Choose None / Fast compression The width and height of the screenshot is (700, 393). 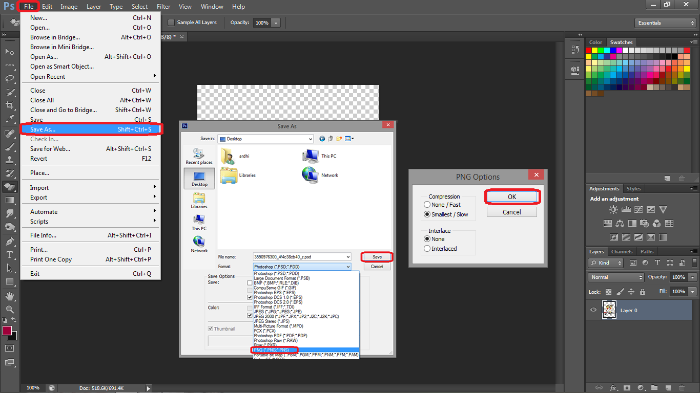[427, 205]
